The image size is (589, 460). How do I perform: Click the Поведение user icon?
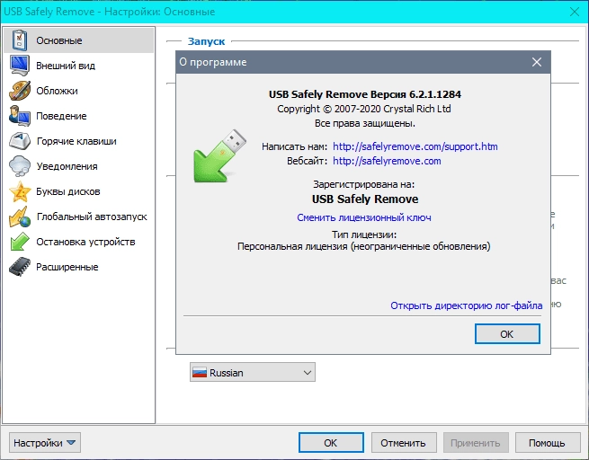[x=20, y=116]
